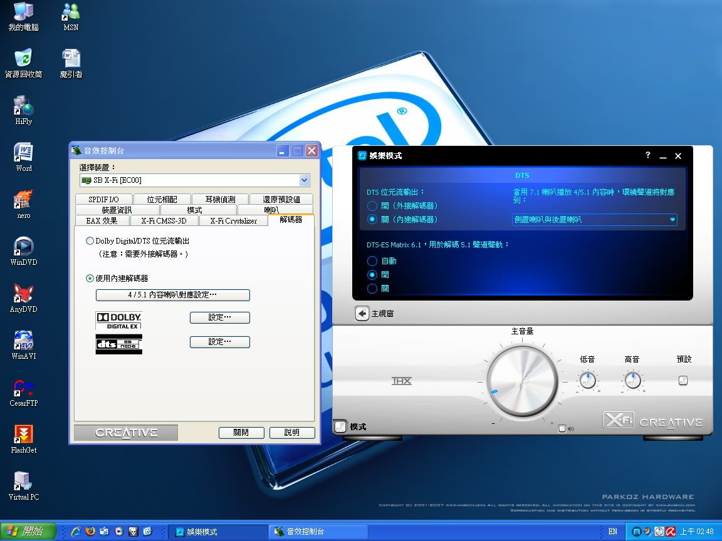Click the 低音 bass knob
Screen dimensions: 722x541
point(587,380)
